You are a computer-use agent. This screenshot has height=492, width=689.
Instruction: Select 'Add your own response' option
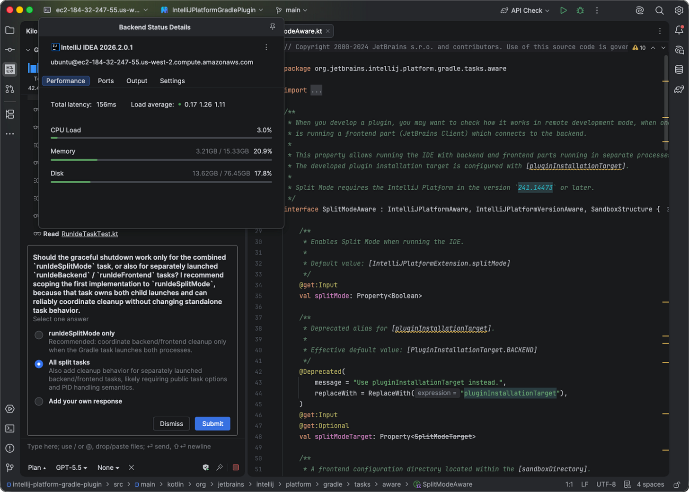point(39,401)
